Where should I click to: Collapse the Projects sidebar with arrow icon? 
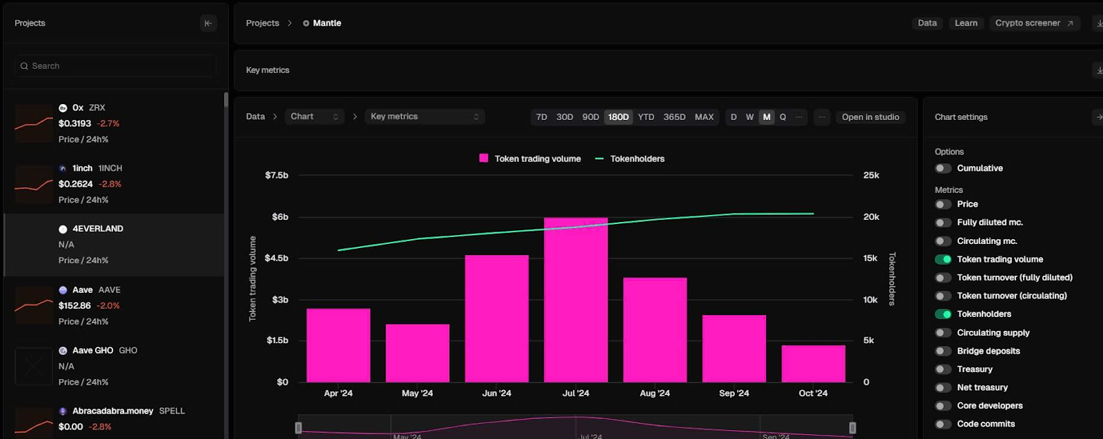(208, 23)
